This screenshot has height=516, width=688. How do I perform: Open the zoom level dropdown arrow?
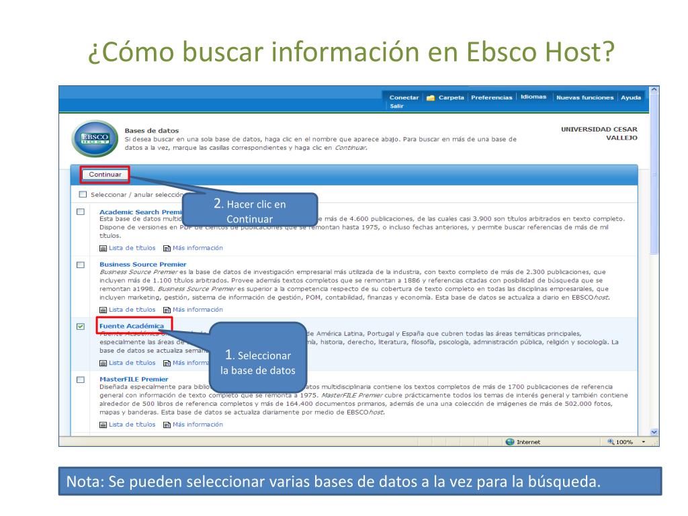[x=644, y=442]
